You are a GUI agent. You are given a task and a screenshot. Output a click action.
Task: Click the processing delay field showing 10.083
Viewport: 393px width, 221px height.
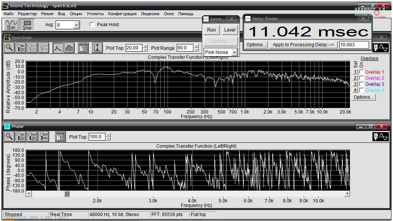click(354, 45)
